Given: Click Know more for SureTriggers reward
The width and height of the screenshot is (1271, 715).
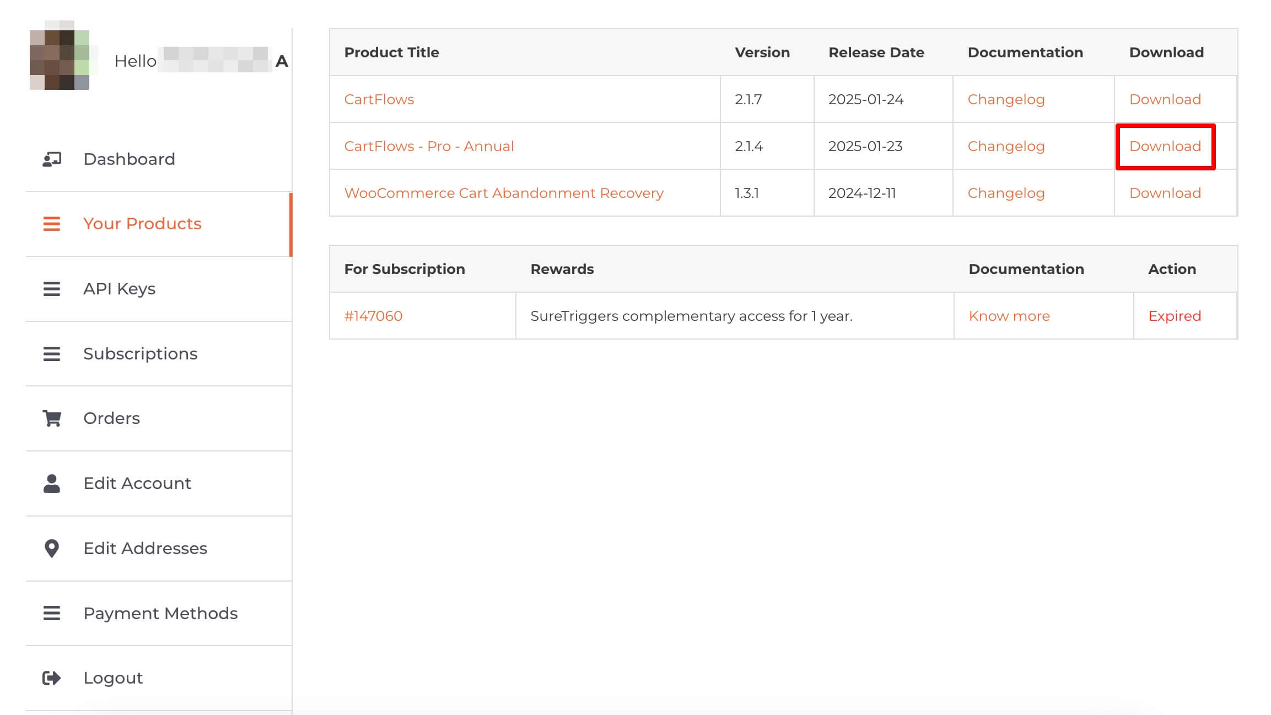Looking at the screenshot, I should (x=1009, y=316).
